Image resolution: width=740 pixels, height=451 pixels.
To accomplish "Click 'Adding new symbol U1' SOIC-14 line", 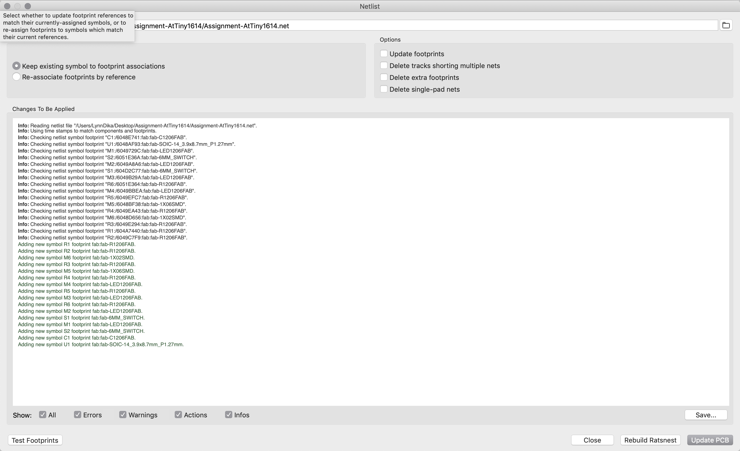I will (101, 344).
